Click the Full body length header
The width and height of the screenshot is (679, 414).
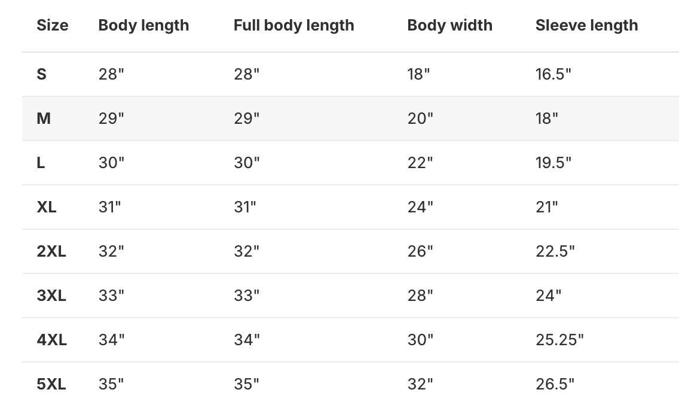(x=293, y=25)
